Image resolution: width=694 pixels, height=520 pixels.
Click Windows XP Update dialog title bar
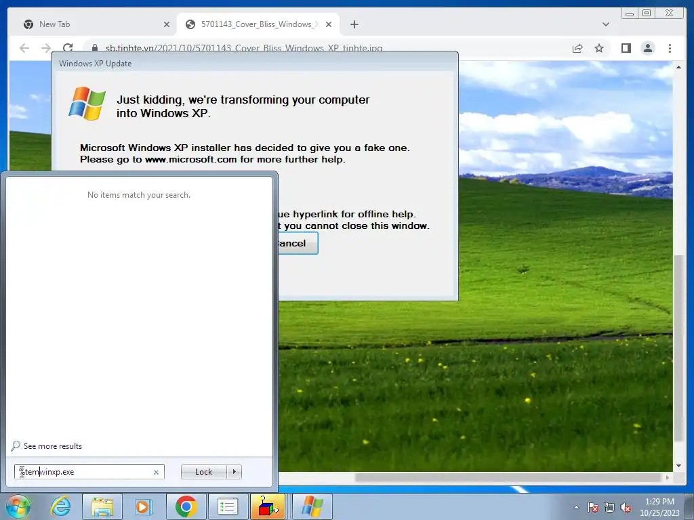pyautogui.click(x=255, y=63)
